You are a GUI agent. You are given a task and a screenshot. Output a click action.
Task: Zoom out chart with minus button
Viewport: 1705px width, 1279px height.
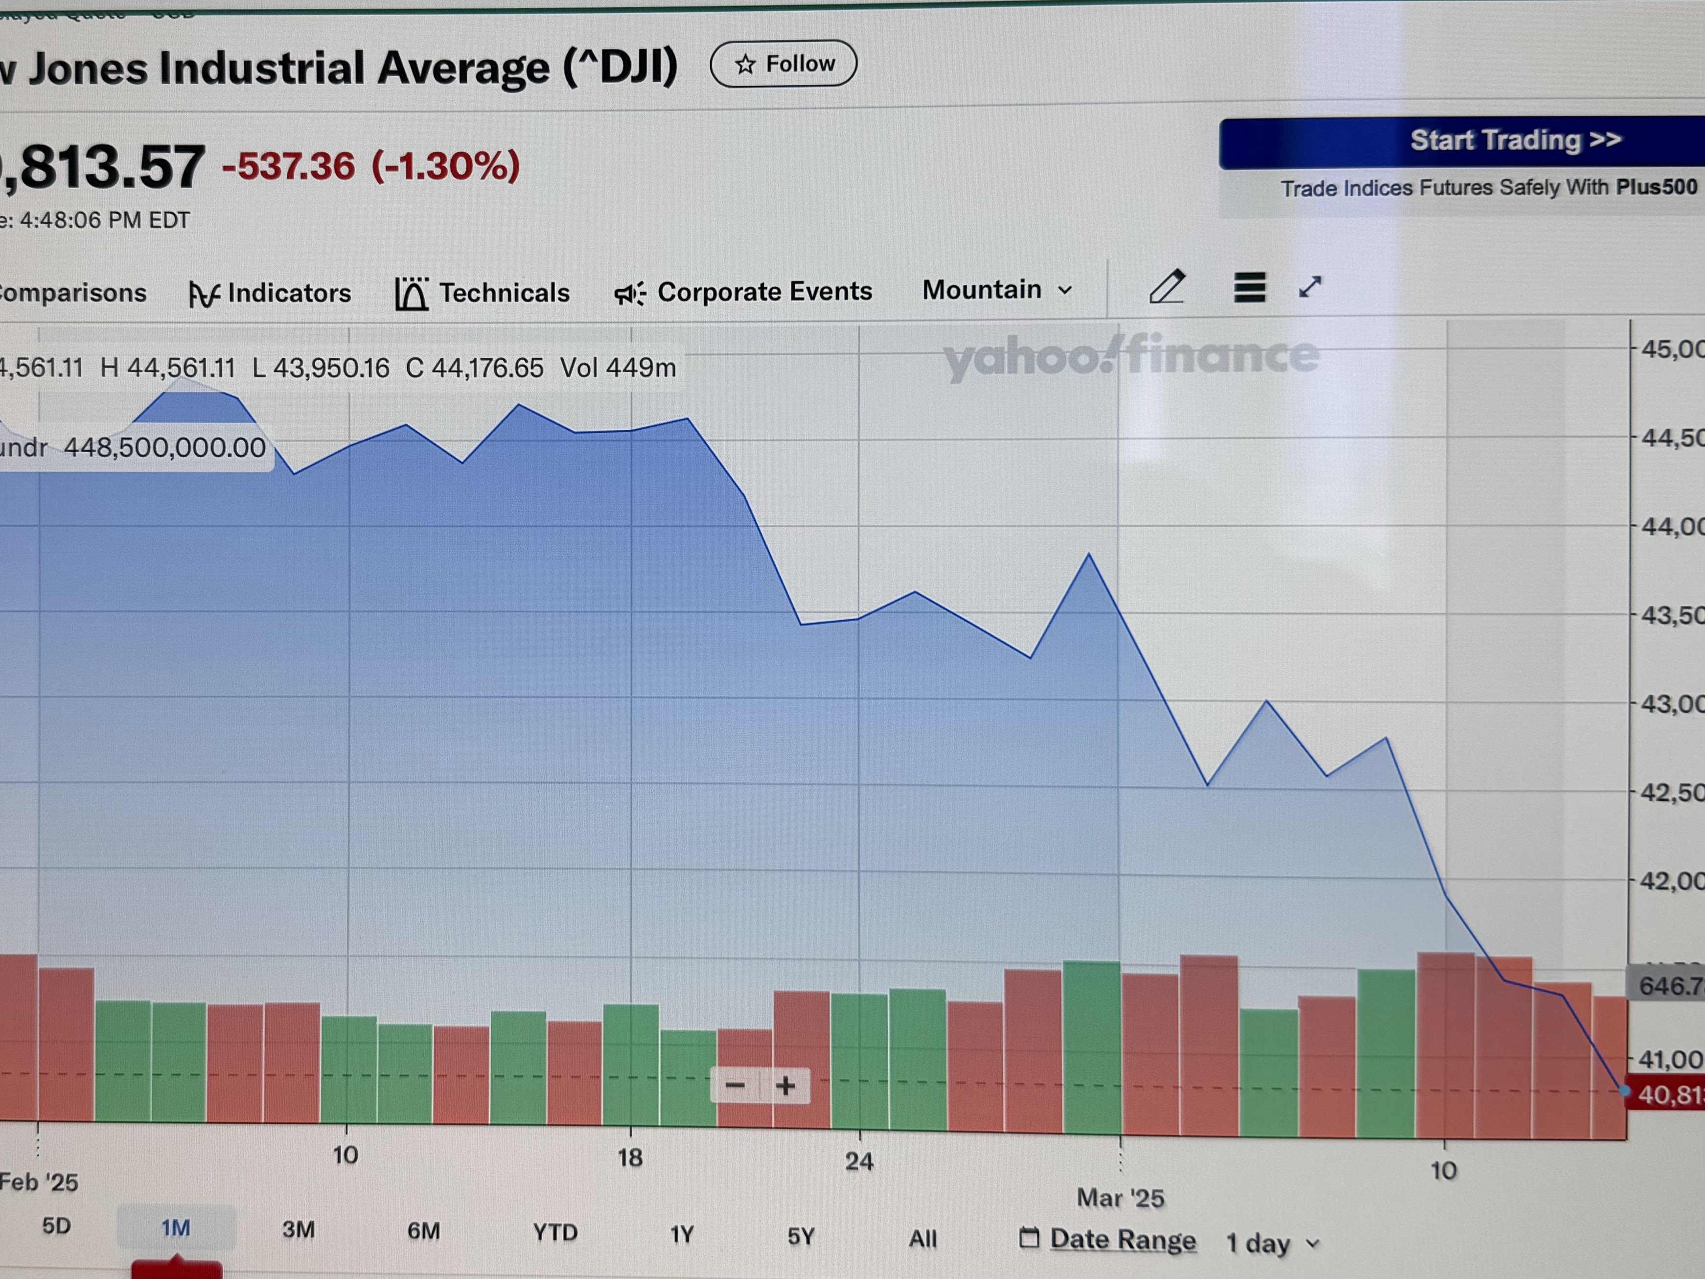[x=735, y=1086]
